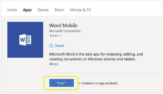Select the empty fifth rating star
Screen dimensions: 163x94
tap(61, 36)
